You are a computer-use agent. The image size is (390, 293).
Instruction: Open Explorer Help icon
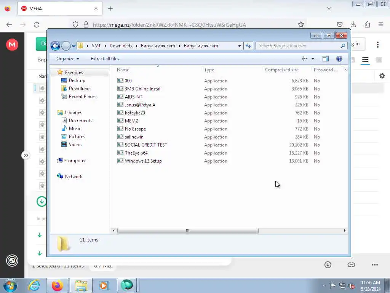point(339,59)
